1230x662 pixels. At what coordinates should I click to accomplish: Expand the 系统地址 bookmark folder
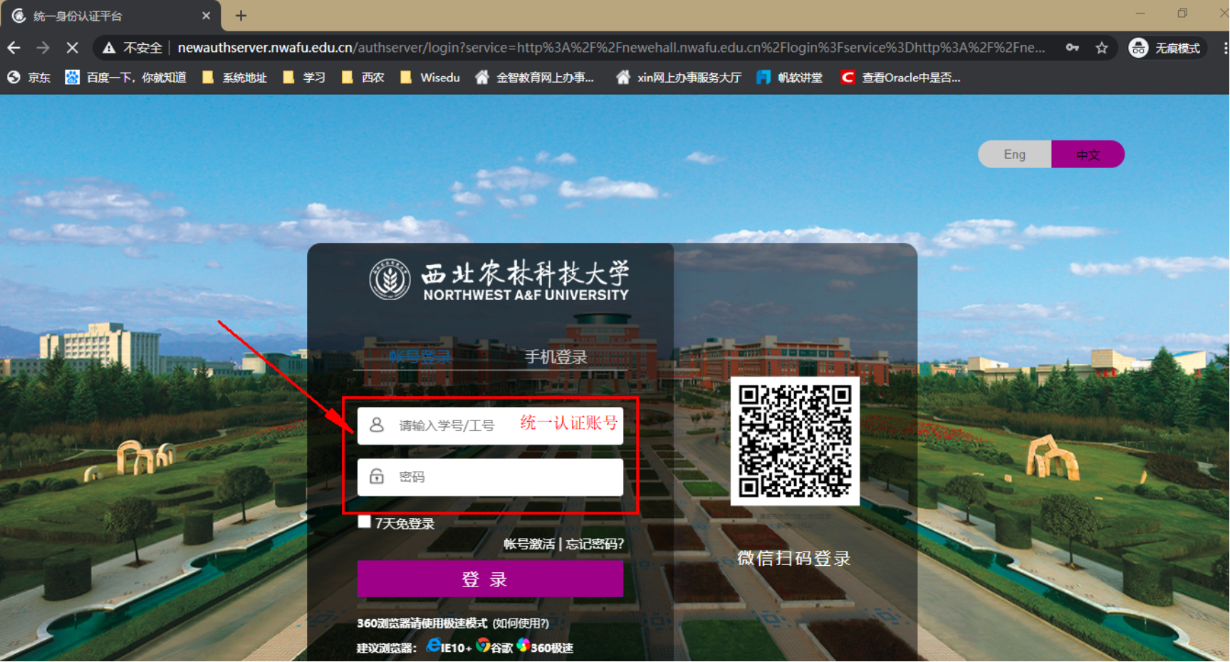[x=235, y=77]
